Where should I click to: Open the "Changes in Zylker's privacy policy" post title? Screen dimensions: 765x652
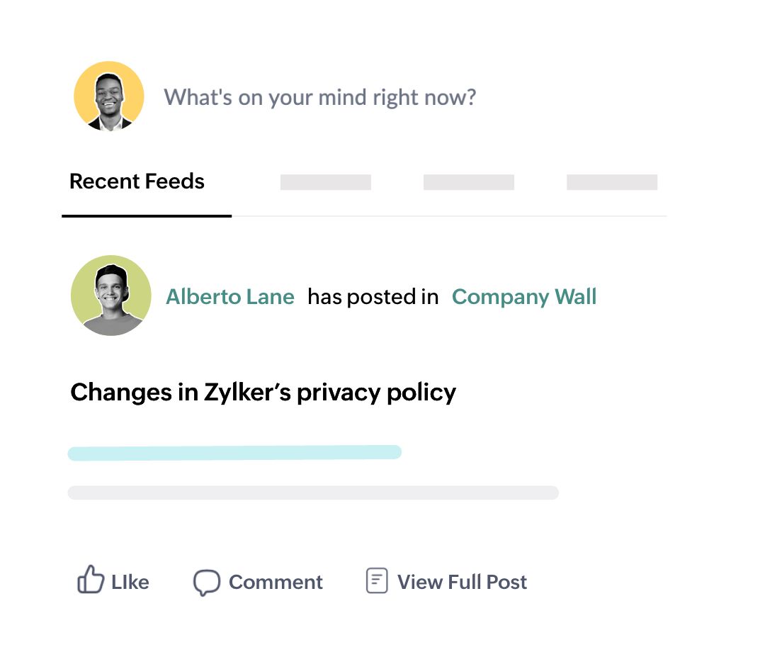pos(263,392)
